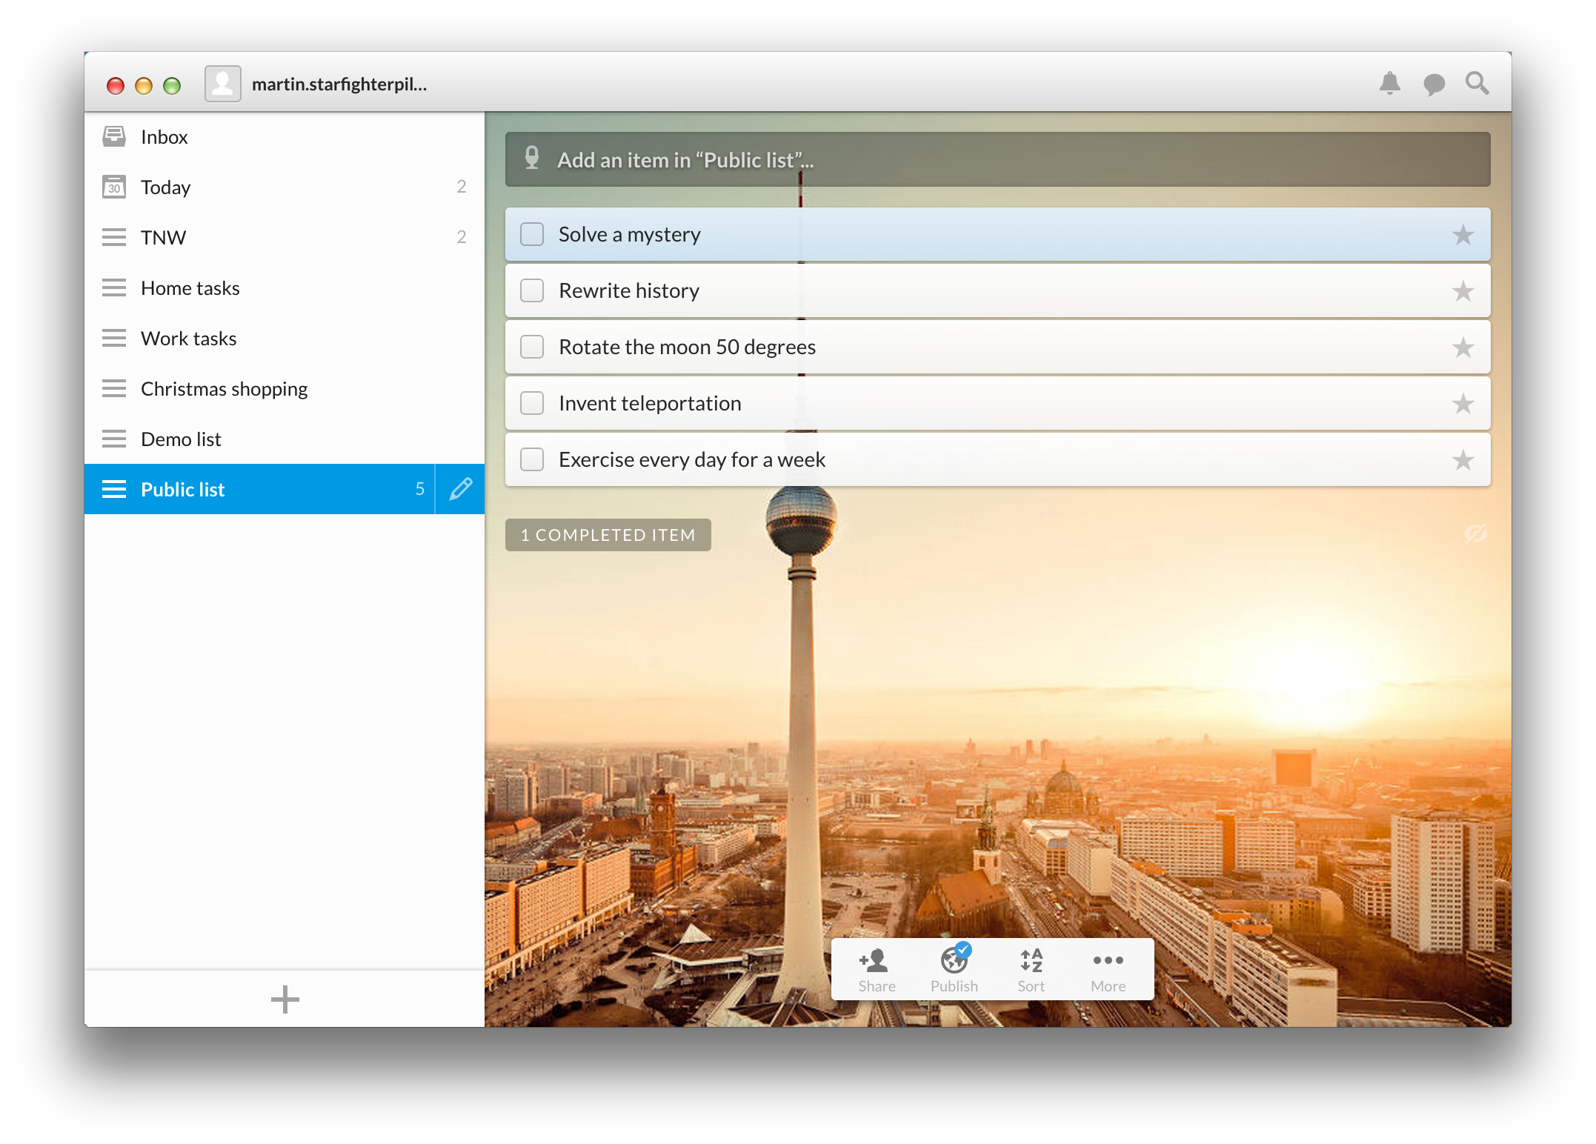The height and width of the screenshot is (1144, 1596).
Task: Click the microphone dictation icon
Action: [x=532, y=158]
